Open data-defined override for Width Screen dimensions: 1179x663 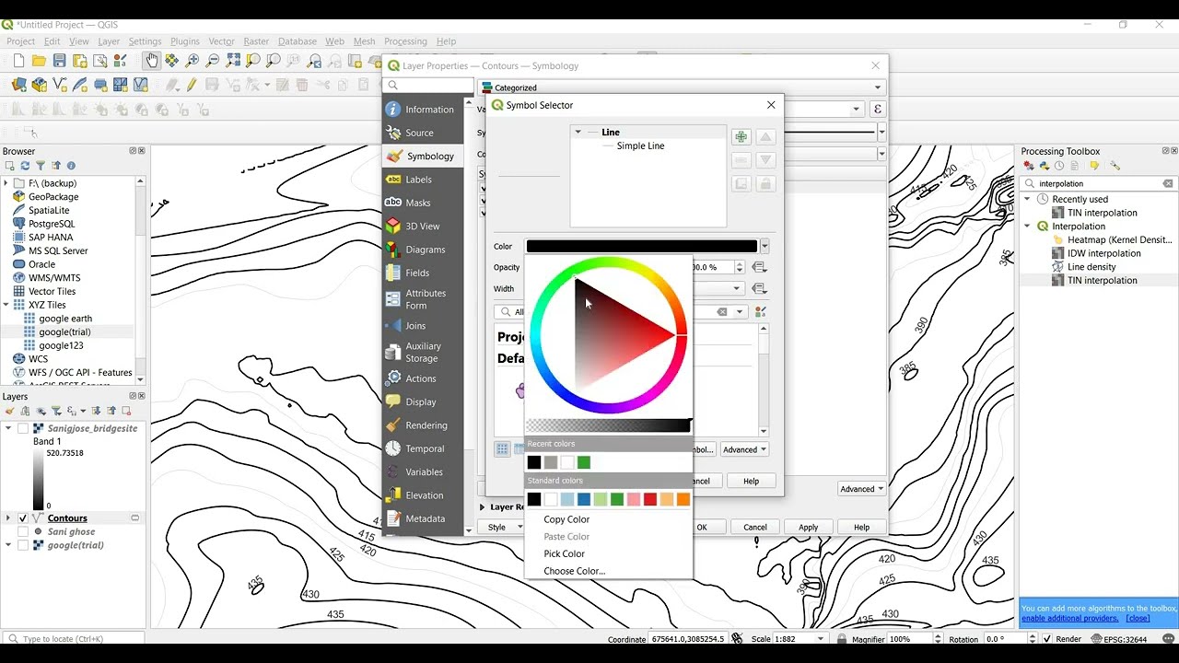pos(760,289)
